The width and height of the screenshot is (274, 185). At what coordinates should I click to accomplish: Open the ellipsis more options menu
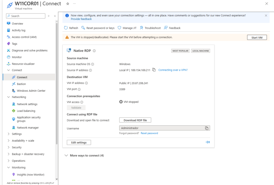(x=75, y=4)
